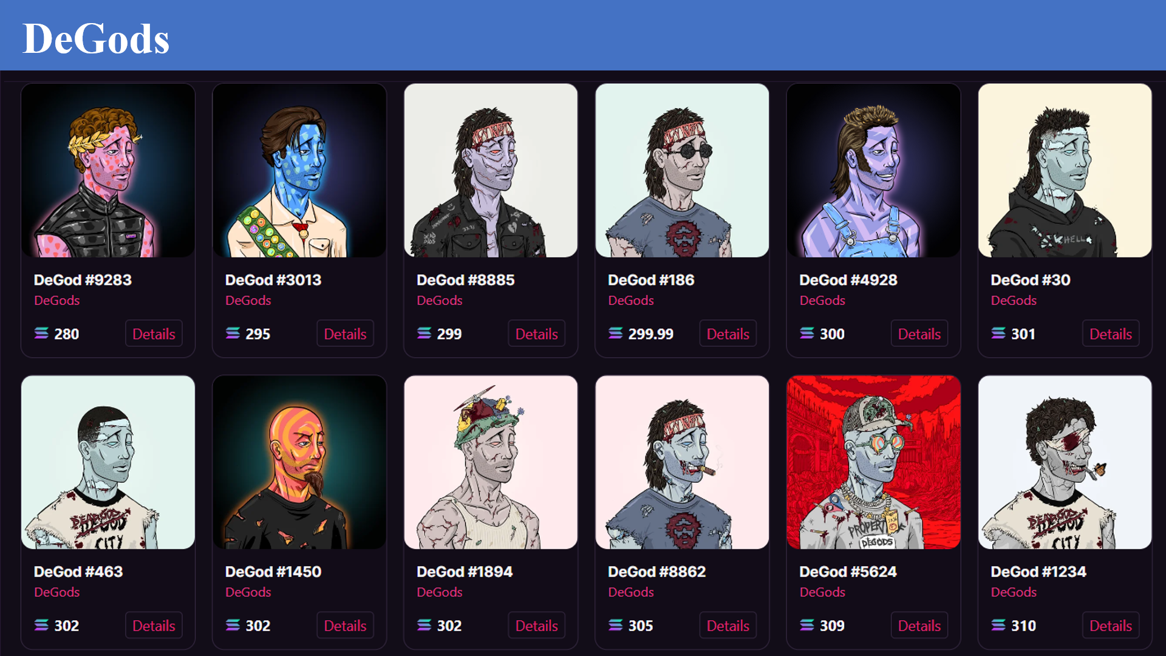Click the Solana icon beside 299.99 price
Viewport: 1166px width, 656px height.
[615, 333]
